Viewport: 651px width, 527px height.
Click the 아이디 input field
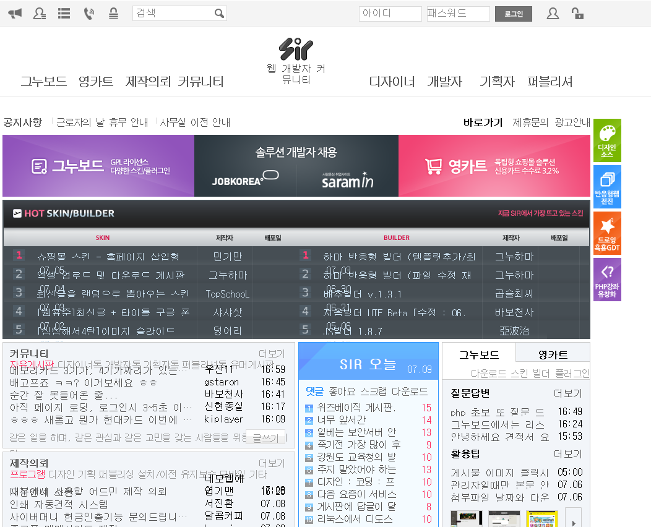point(390,14)
